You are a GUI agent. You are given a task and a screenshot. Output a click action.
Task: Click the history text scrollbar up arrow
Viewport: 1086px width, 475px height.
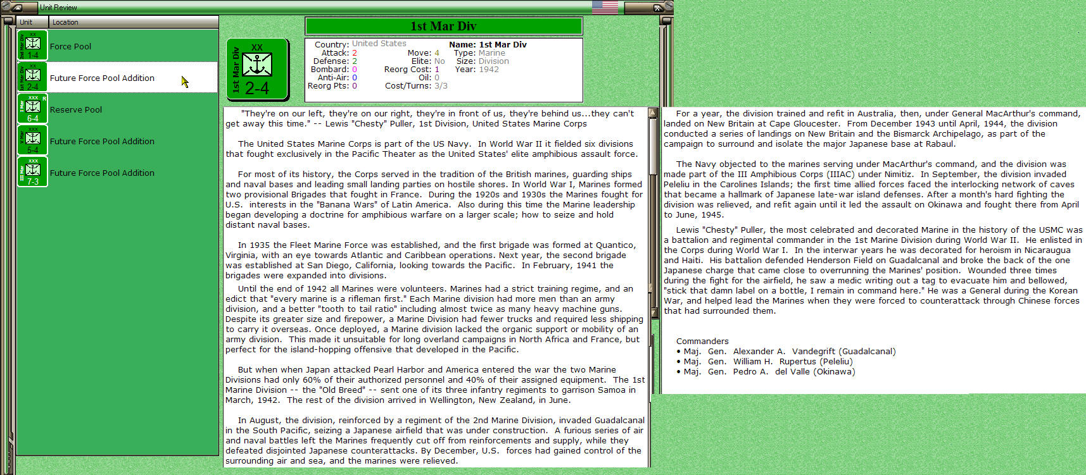(x=653, y=113)
